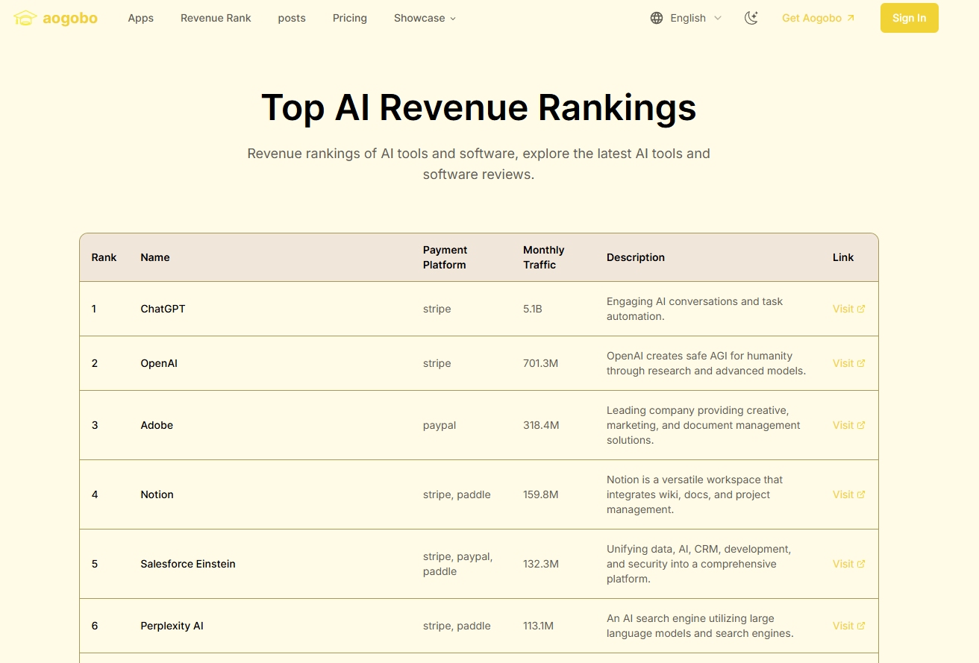This screenshot has height=663, width=979.
Task: Click the Rank column header
Action: coord(104,257)
